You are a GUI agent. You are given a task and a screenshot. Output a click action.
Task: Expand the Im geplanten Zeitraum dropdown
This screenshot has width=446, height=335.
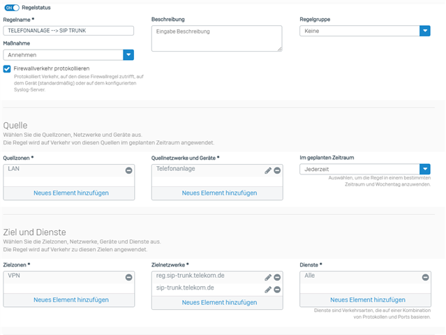[x=424, y=169]
